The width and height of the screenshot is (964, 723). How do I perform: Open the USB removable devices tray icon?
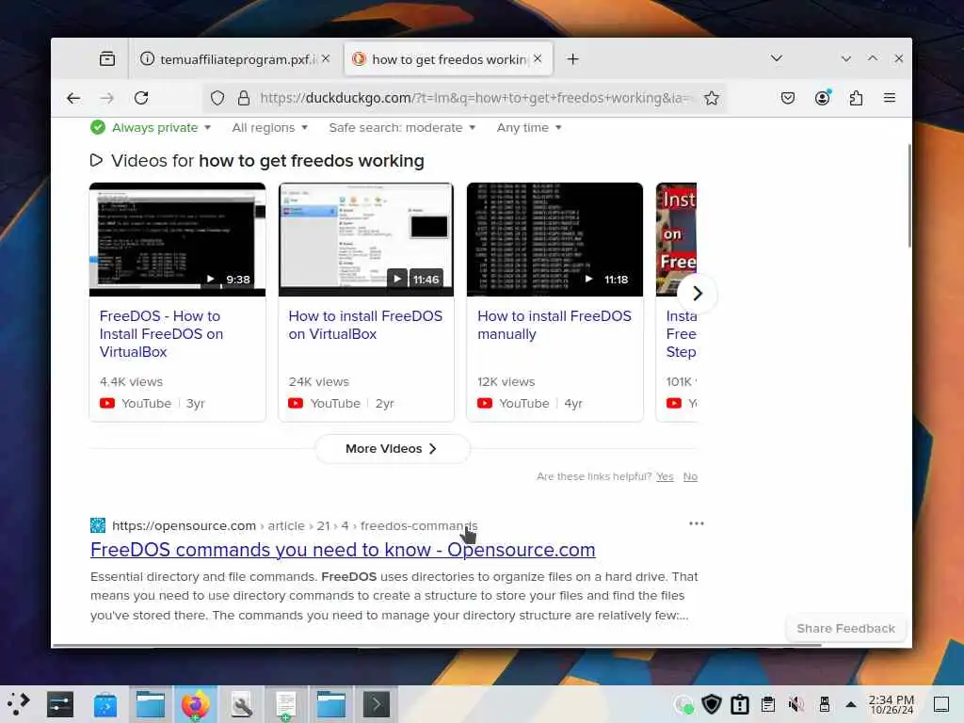(825, 704)
